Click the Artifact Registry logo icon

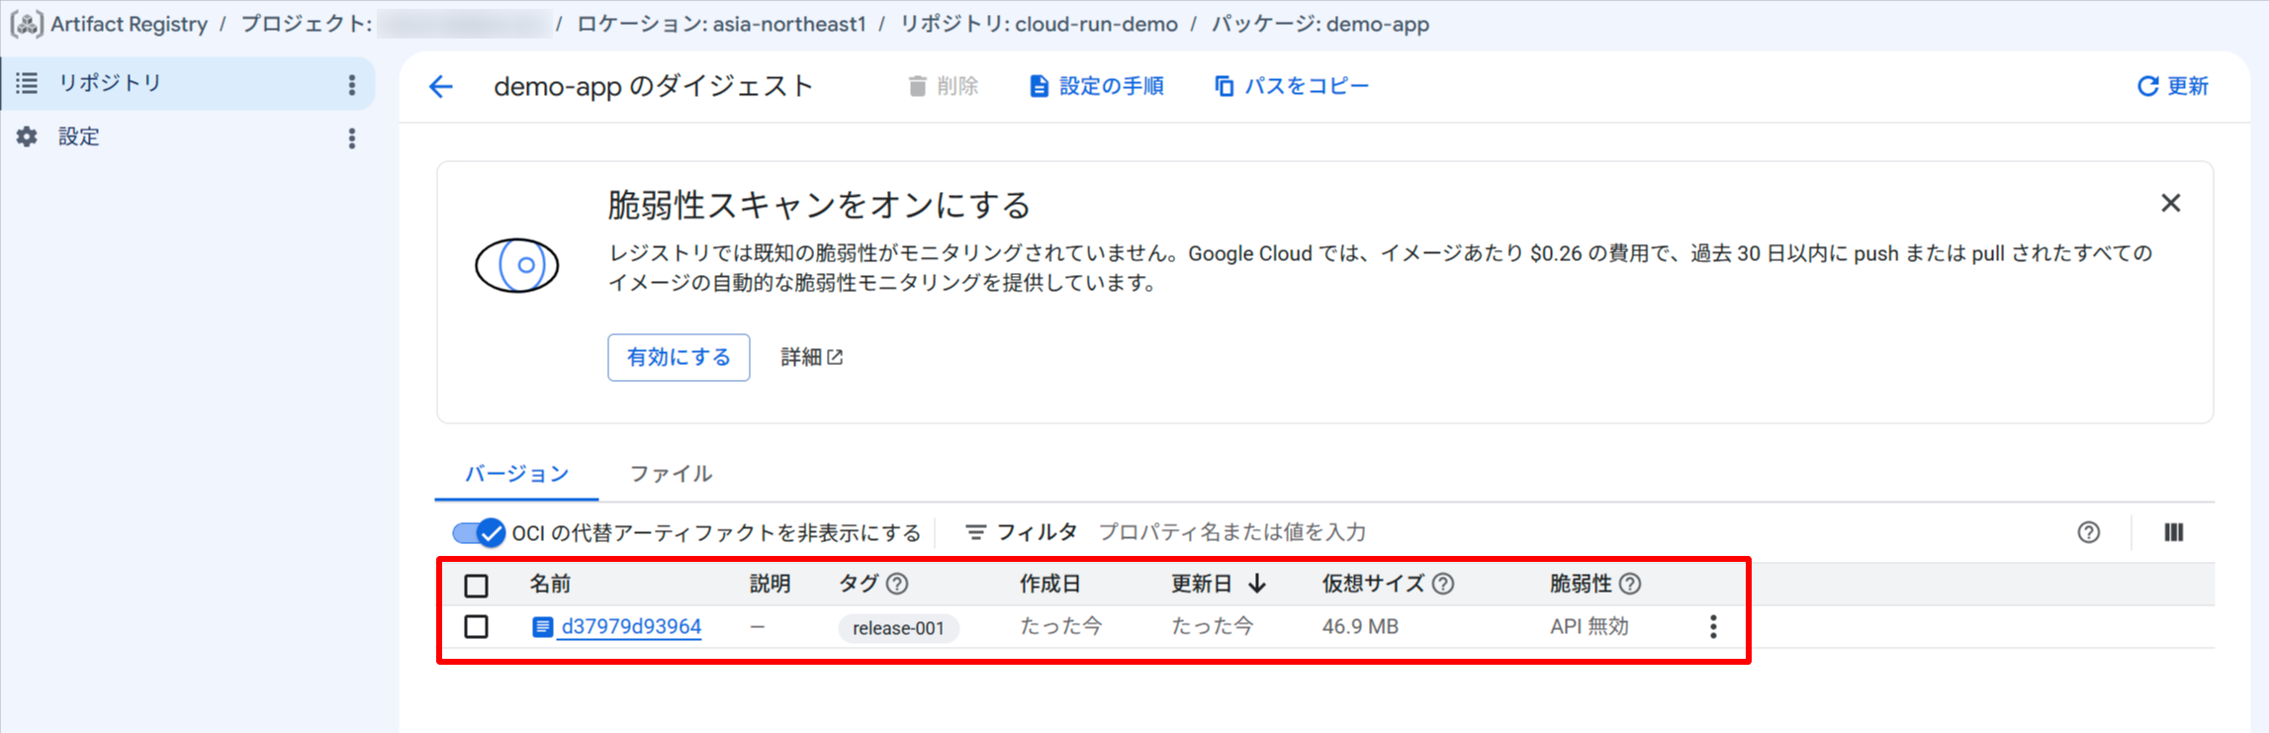coord(27,24)
